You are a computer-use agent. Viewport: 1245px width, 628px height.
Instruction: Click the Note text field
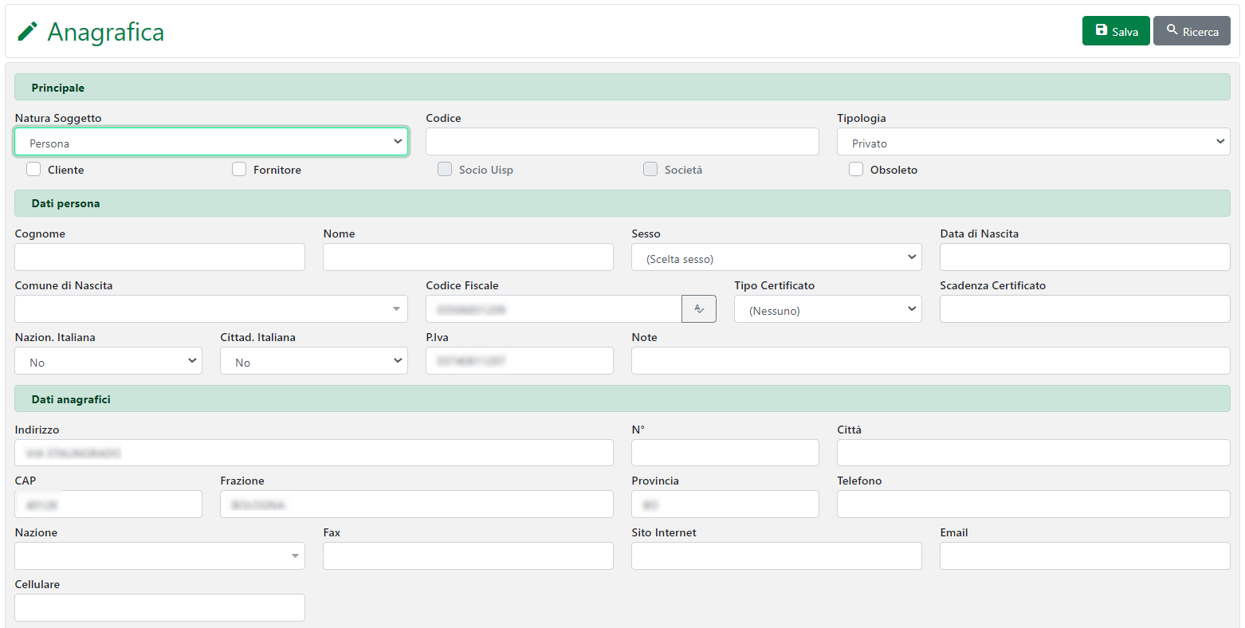[x=930, y=361]
